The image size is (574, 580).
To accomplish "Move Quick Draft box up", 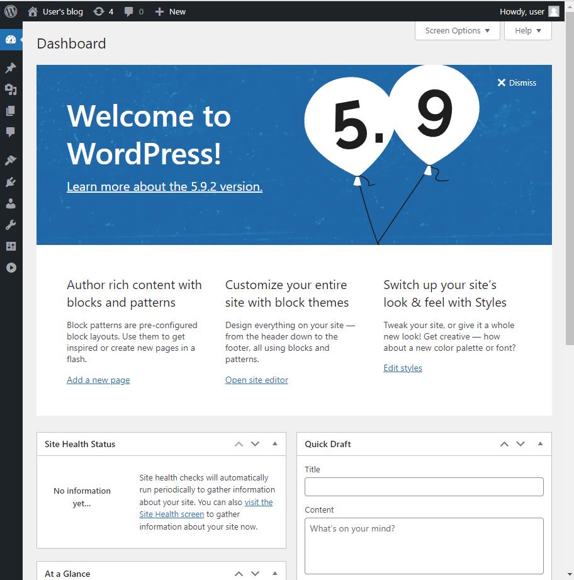I will tap(504, 444).
